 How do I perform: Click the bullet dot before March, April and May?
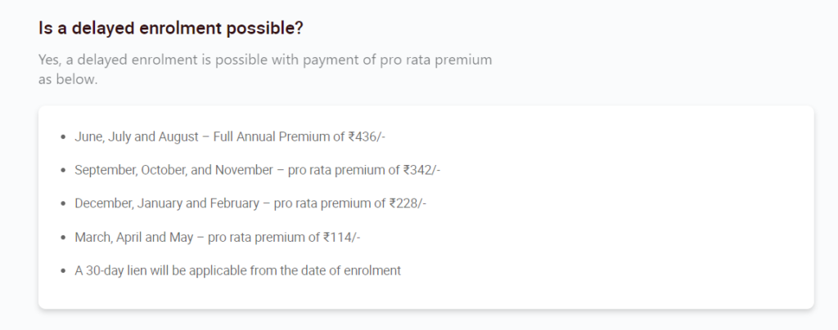pos(64,237)
